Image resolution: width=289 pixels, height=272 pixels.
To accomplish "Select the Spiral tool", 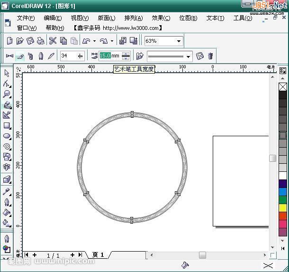I will point(7,147).
